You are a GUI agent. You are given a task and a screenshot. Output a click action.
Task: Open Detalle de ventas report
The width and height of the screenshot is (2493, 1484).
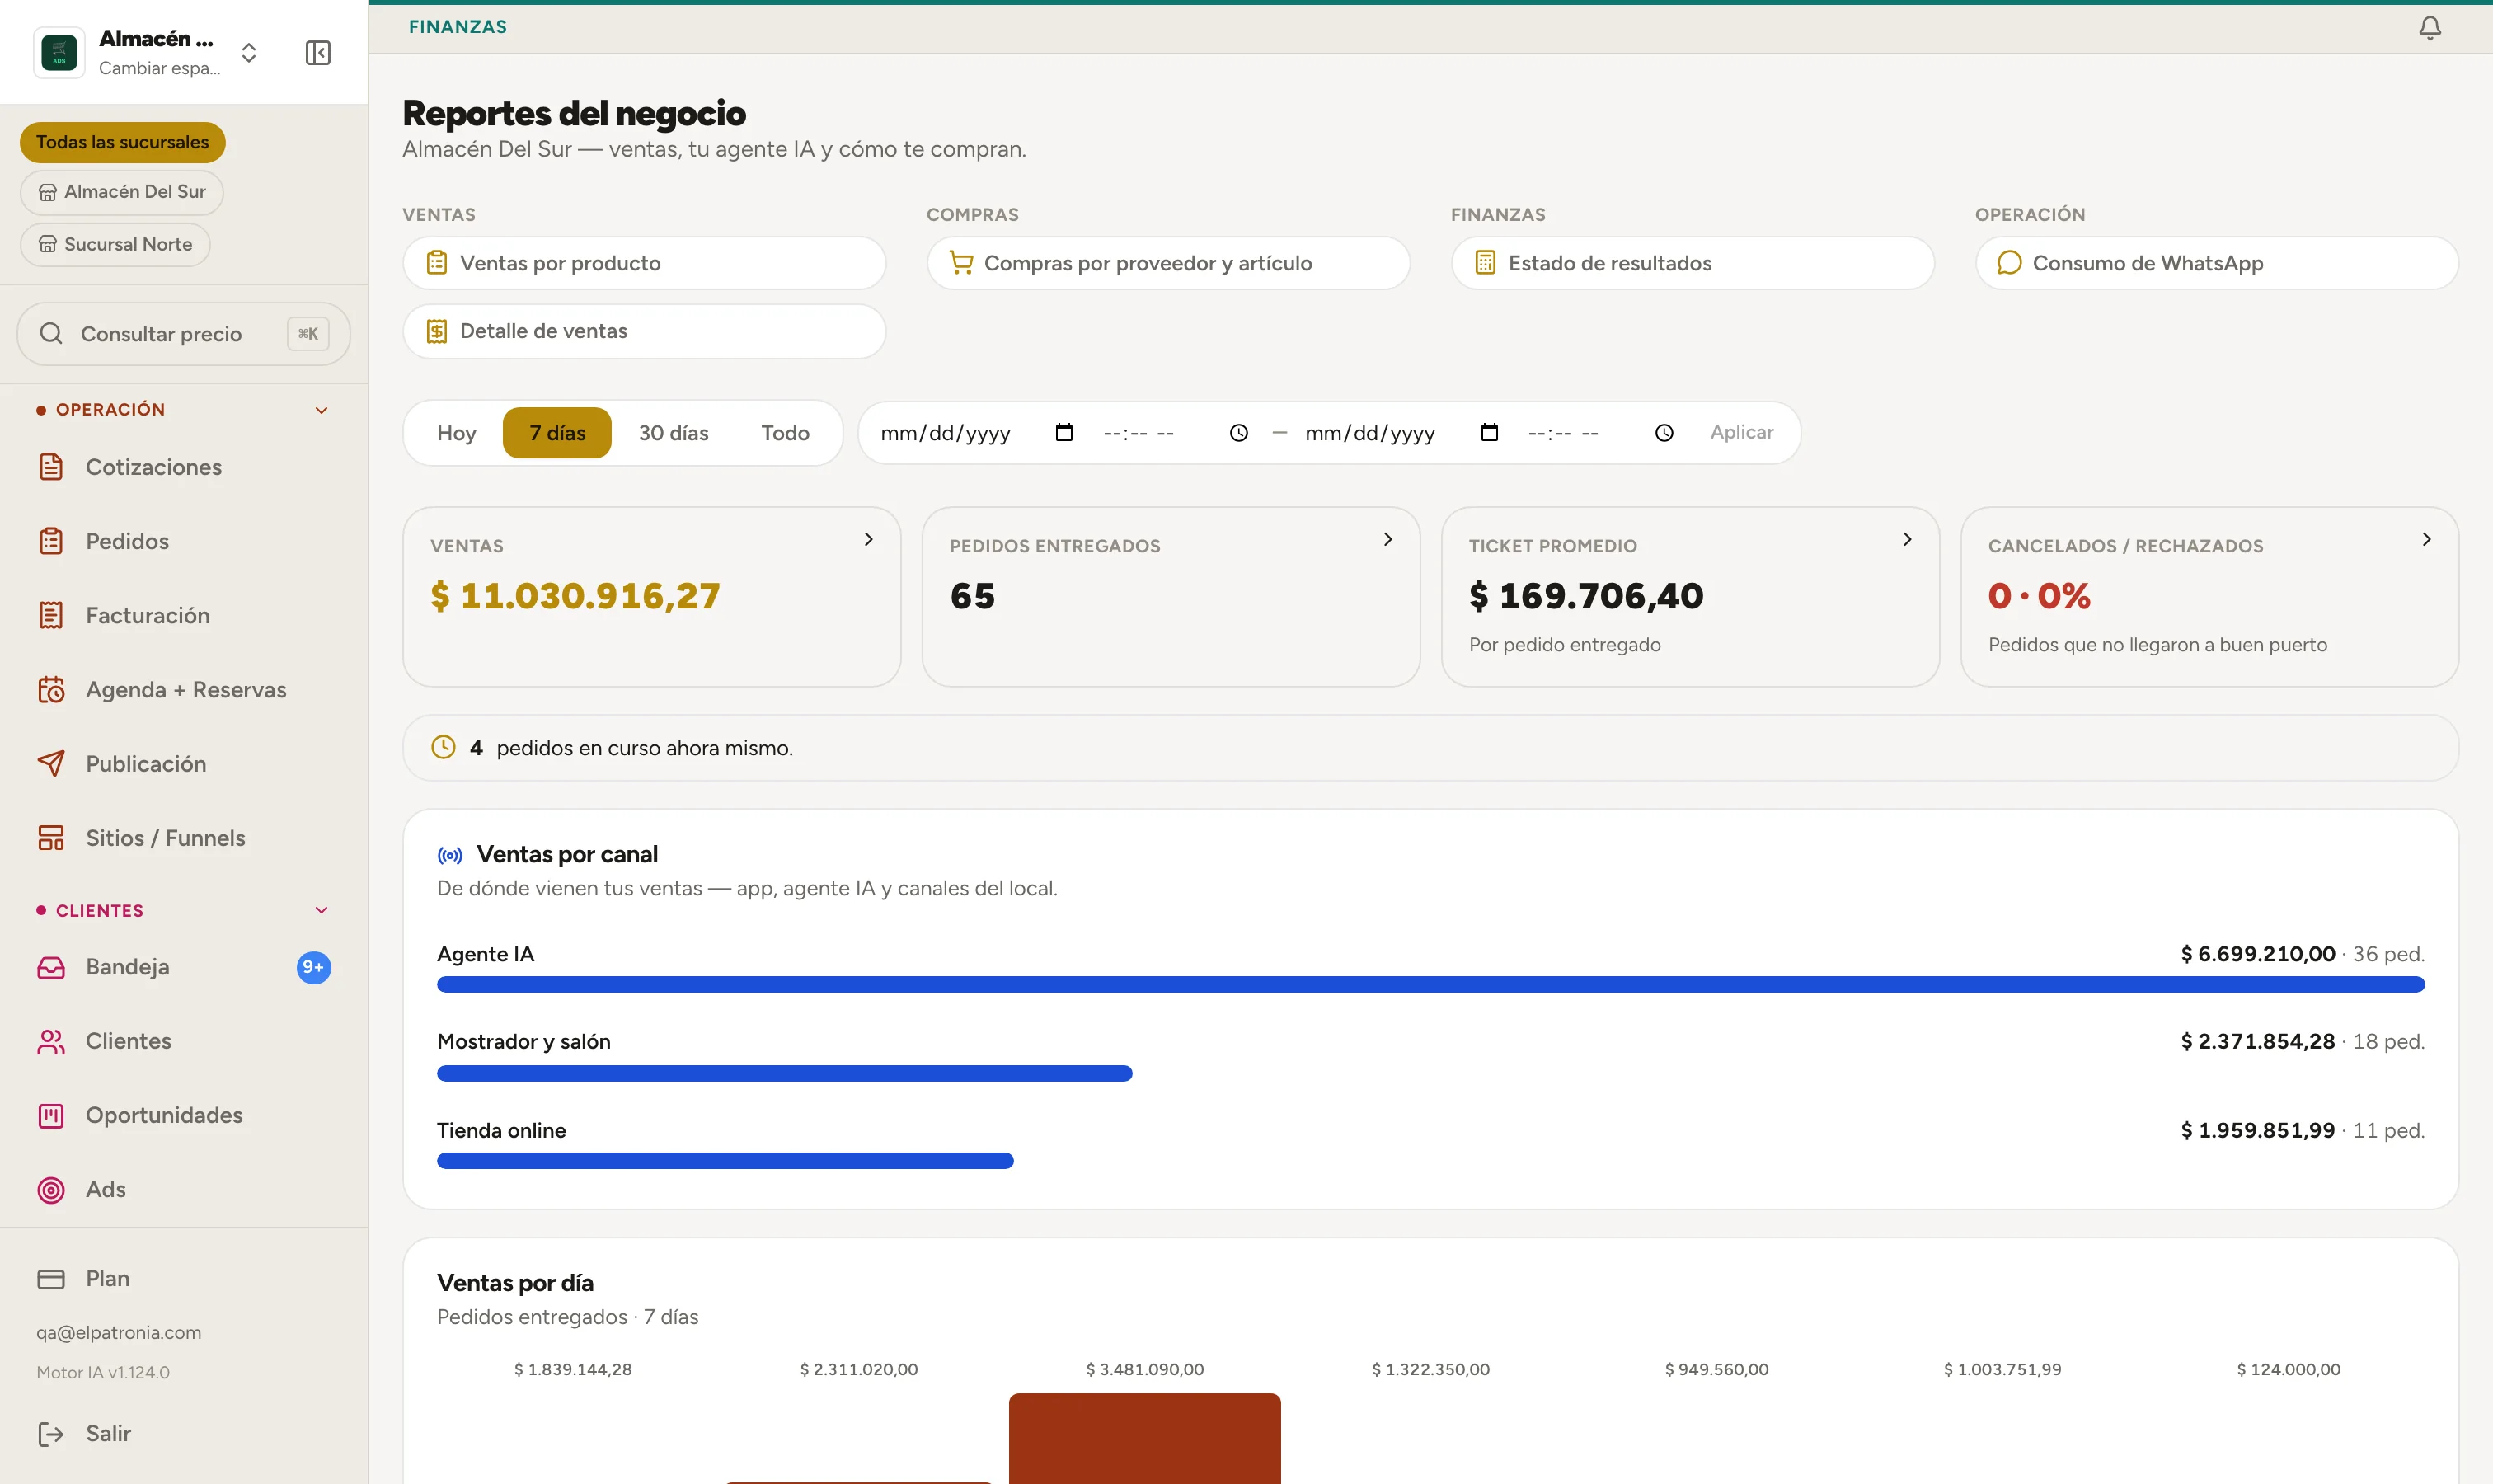coord(644,331)
